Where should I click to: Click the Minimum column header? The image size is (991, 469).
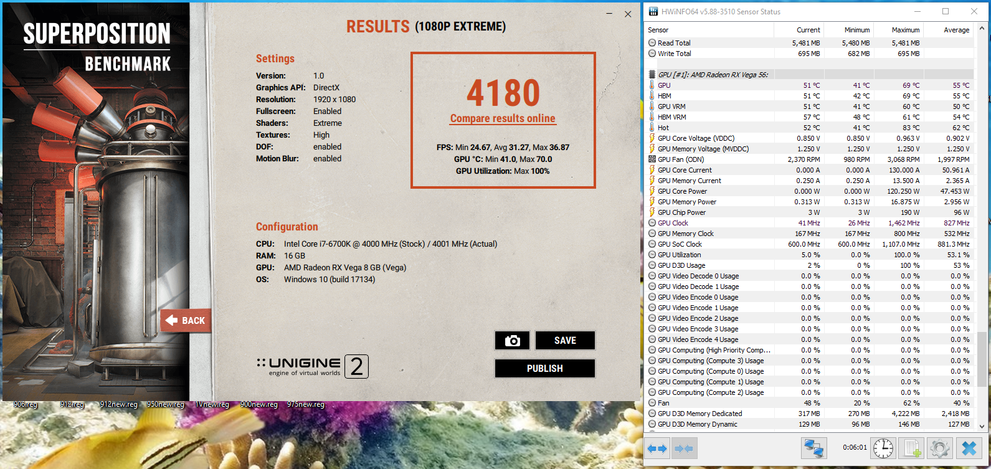pyautogui.click(x=848, y=30)
